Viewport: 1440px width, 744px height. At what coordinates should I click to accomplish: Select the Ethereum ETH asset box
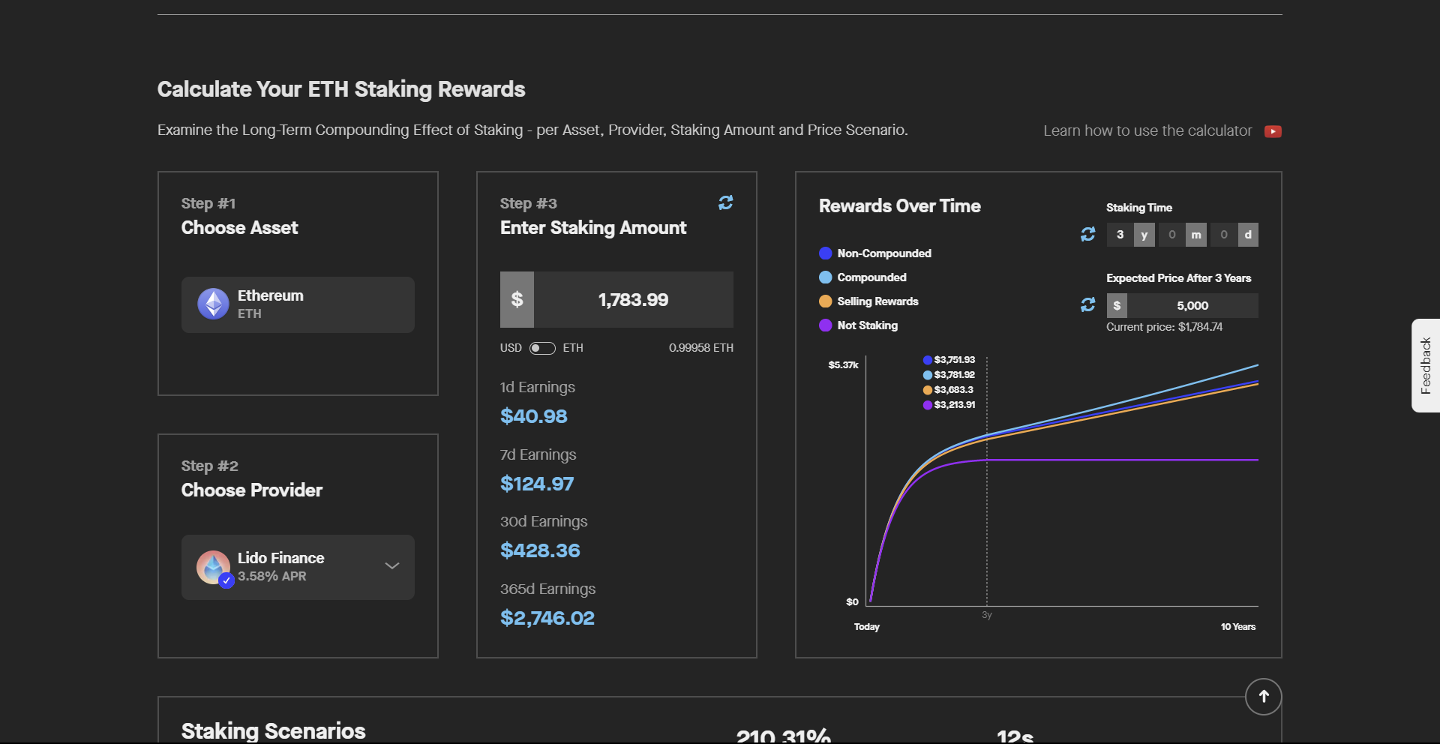[x=298, y=304]
